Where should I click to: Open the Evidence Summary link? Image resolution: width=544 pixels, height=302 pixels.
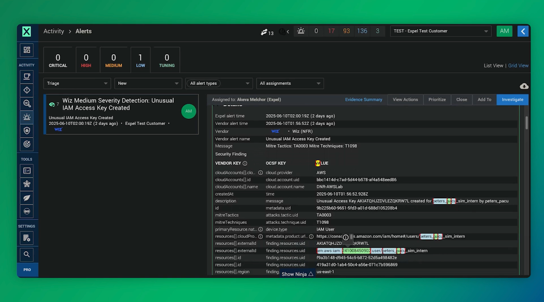pos(363,99)
